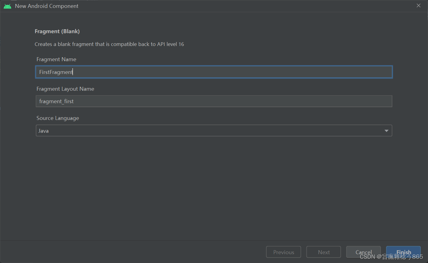The image size is (428, 263).
Task: Click the API level 16 description text
Action: pyautogui.click(x=109, y=44)
